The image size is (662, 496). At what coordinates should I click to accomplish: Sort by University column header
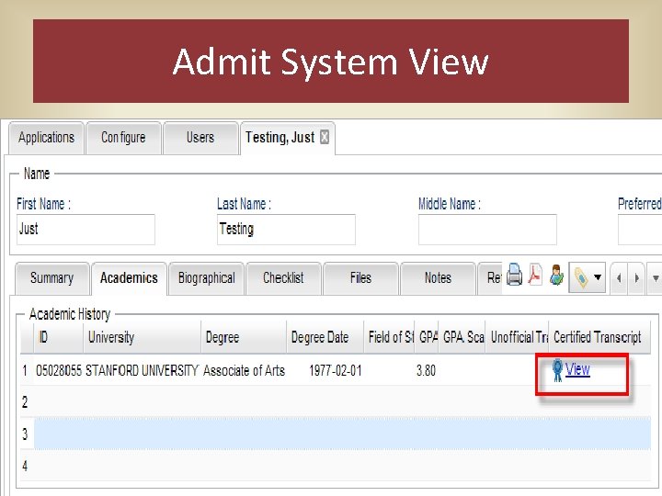click(143, 337)
